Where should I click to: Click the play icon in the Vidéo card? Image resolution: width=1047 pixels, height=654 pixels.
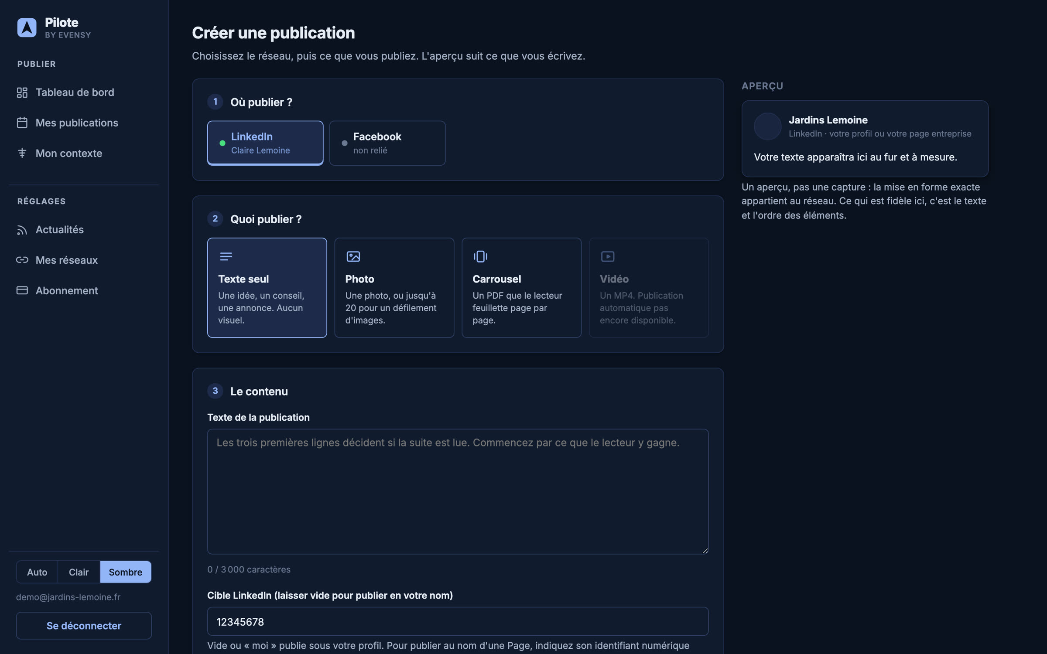(608, 256)
